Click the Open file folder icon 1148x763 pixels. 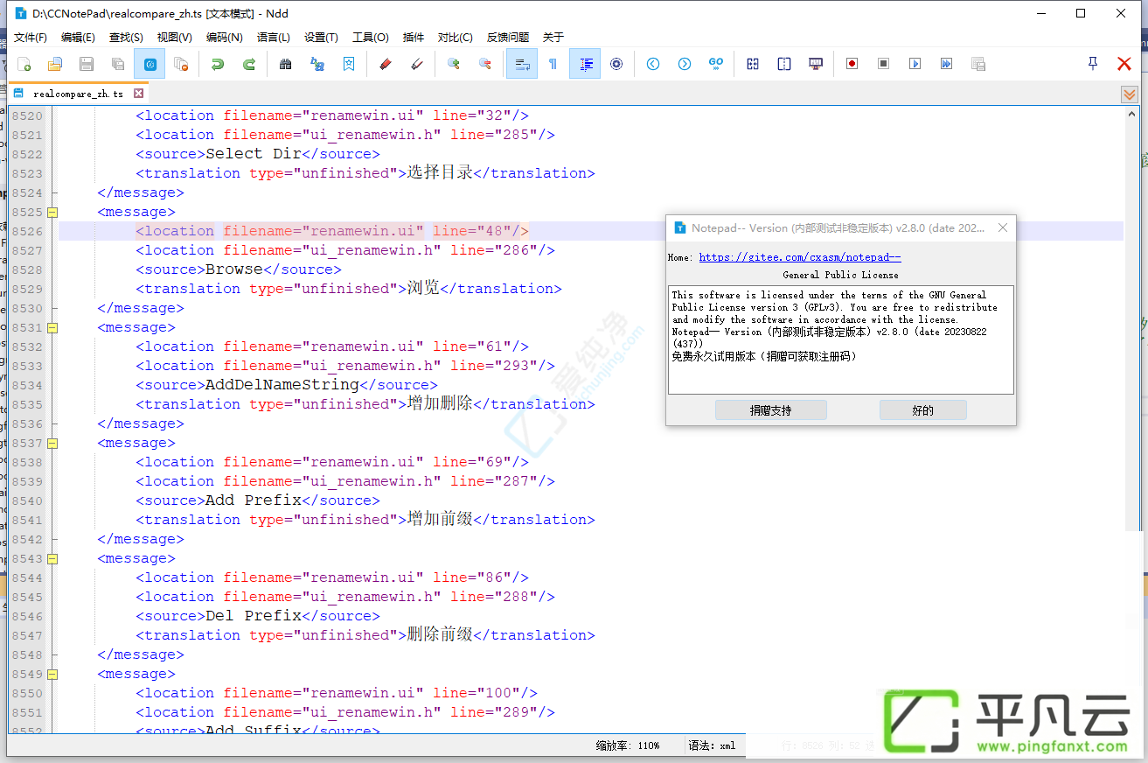tap(55, 64)
